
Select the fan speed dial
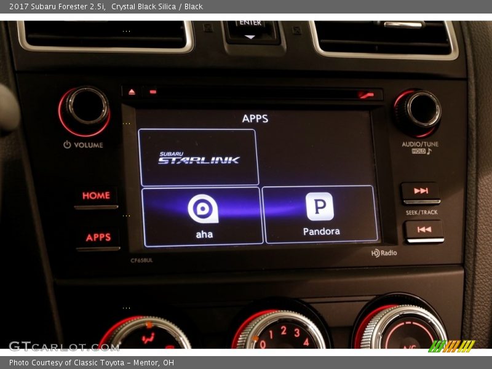(x=281, y=328)
